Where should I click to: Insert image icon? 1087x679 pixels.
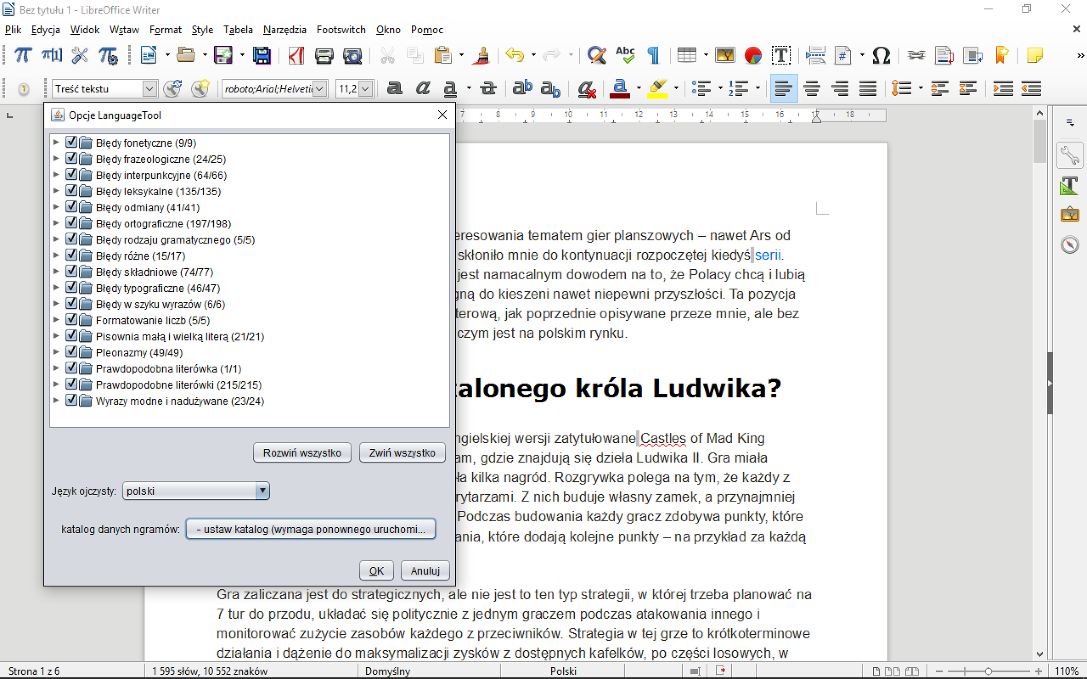(x=725, y=56)
